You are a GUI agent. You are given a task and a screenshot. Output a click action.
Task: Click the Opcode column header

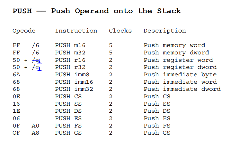point(24,31)
